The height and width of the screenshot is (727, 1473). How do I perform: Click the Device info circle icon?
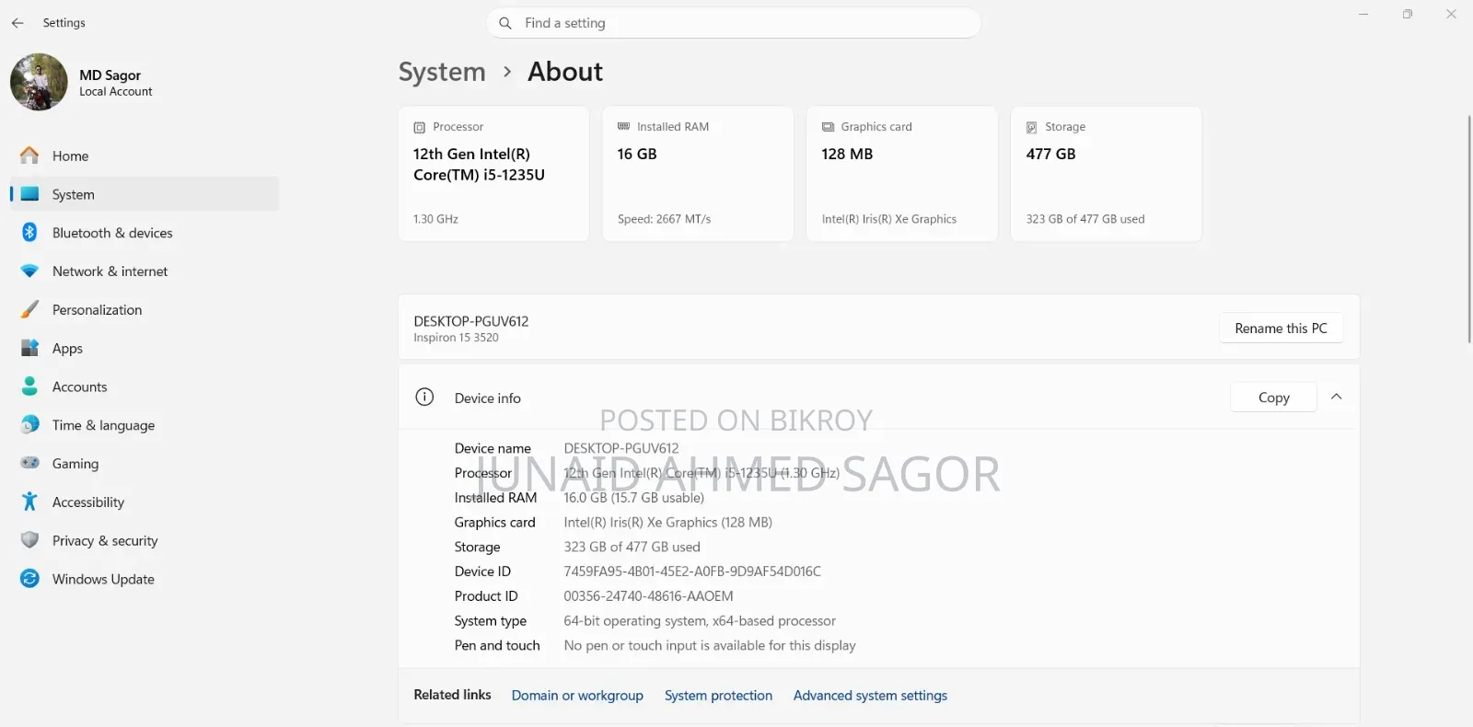(424, 398)
